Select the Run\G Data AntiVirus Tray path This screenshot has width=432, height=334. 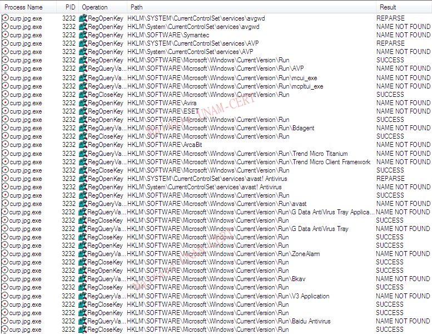tap(237, 229)
